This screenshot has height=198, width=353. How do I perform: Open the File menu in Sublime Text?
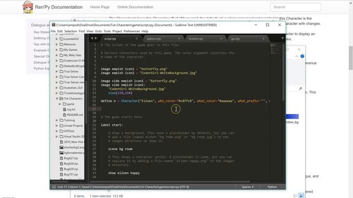tap(53, 31)
